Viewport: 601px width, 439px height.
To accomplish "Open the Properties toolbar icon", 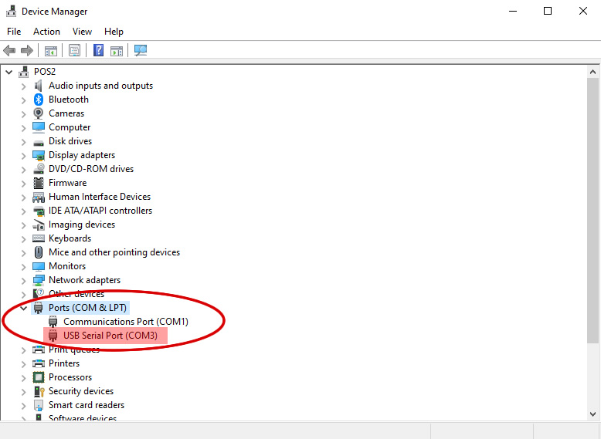I will pos(74,51).
